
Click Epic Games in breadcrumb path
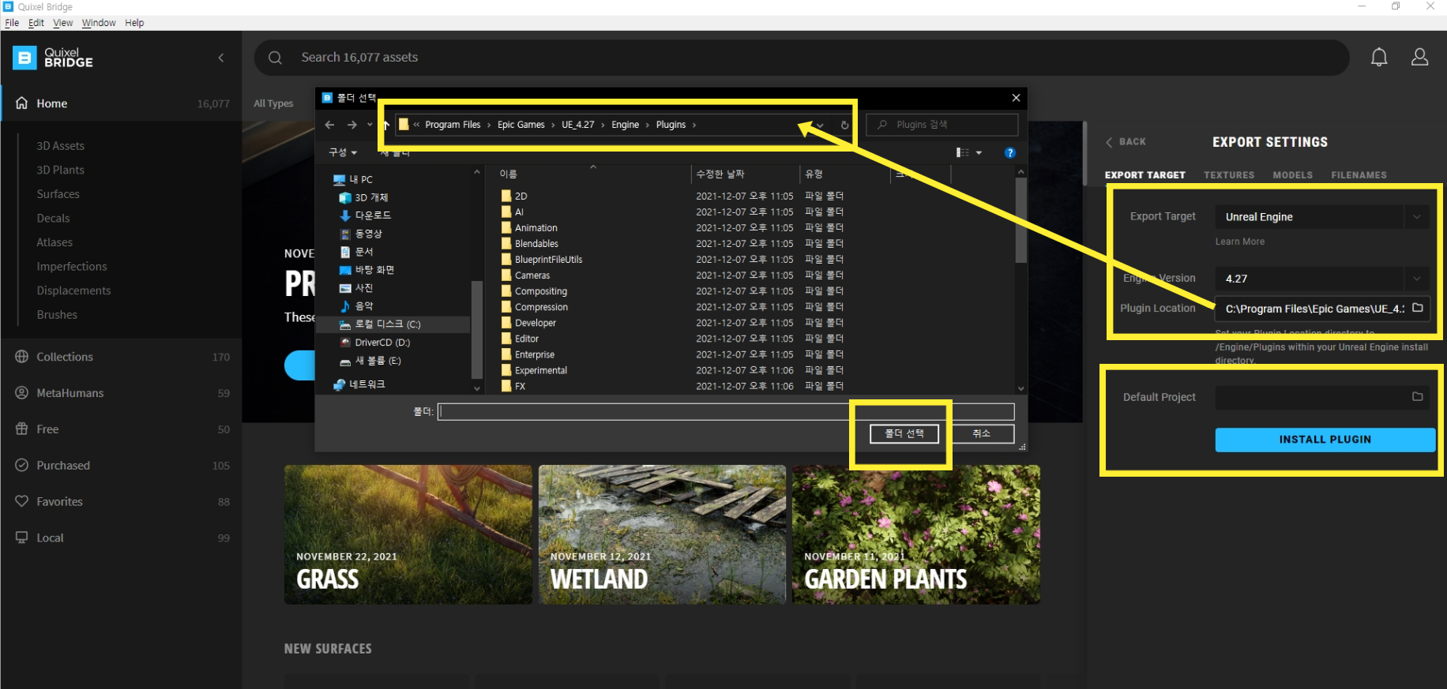(x=521, y=125)
